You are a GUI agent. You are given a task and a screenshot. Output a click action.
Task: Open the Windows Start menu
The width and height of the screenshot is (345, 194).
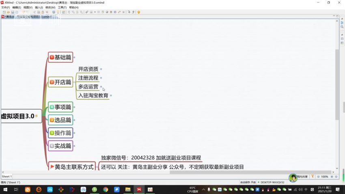[5, 190]
